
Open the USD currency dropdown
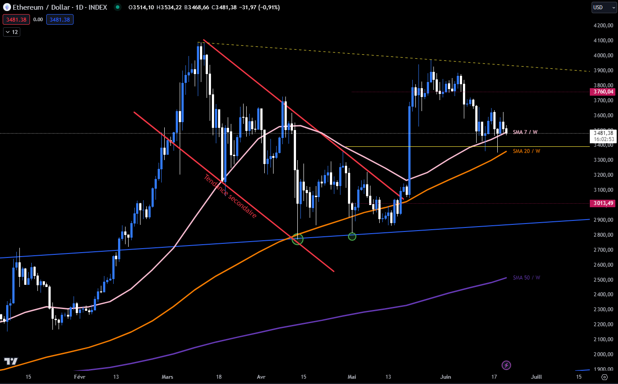pyautogui.click(x=603, y=7)
